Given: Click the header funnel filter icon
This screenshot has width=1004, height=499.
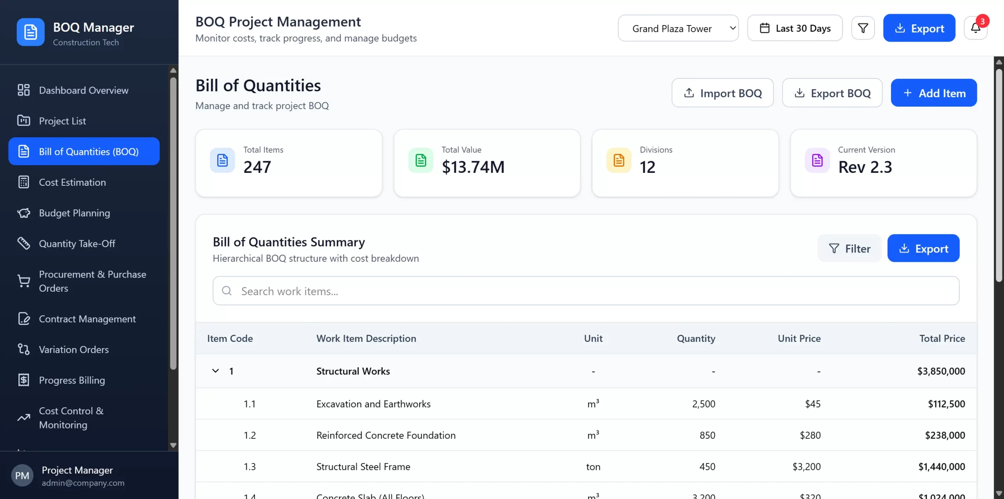Looking at the screenshot, I should (x=863, y=28).
